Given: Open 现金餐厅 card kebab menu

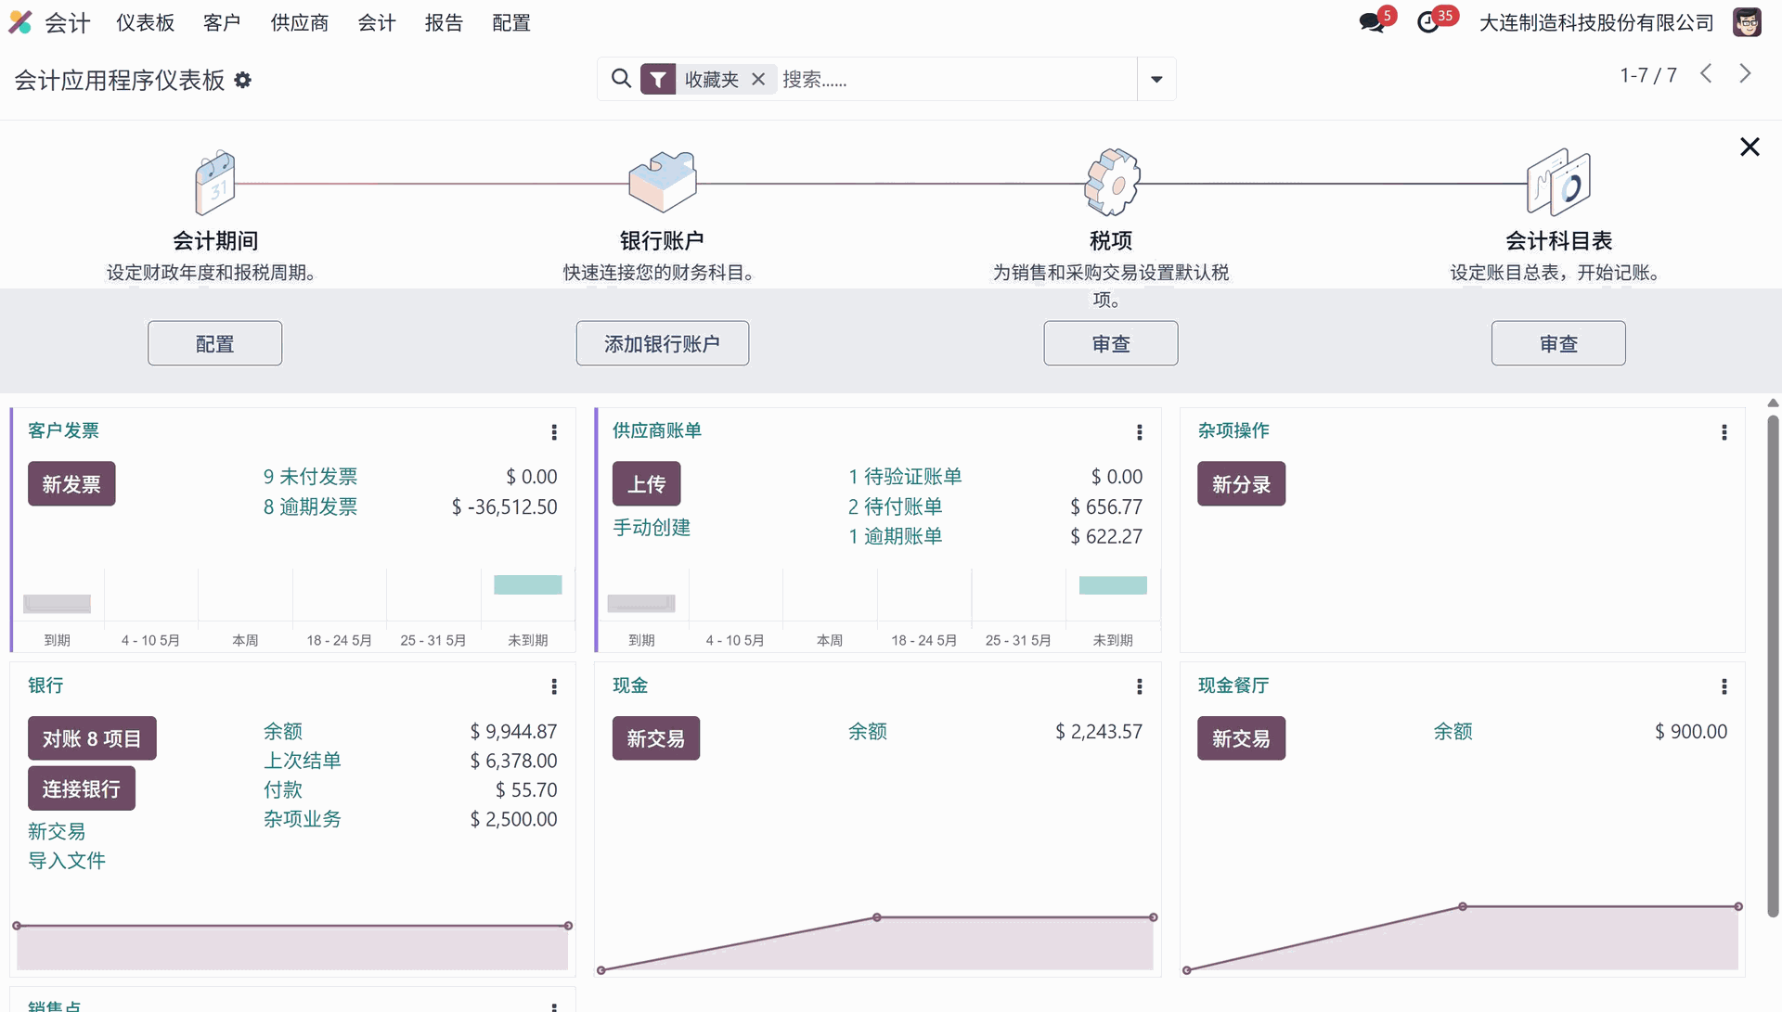Looking at the screenshot, I should (x=1724, y=686).
